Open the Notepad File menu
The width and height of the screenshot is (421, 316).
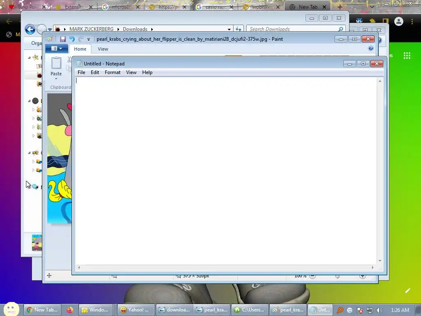[x=81, y=72]
